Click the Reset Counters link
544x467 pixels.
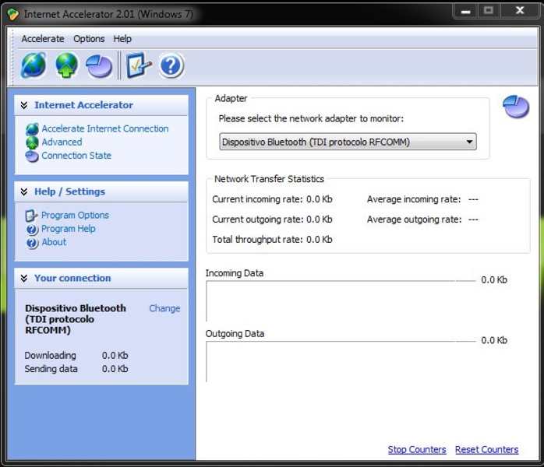tap(486, 450)
